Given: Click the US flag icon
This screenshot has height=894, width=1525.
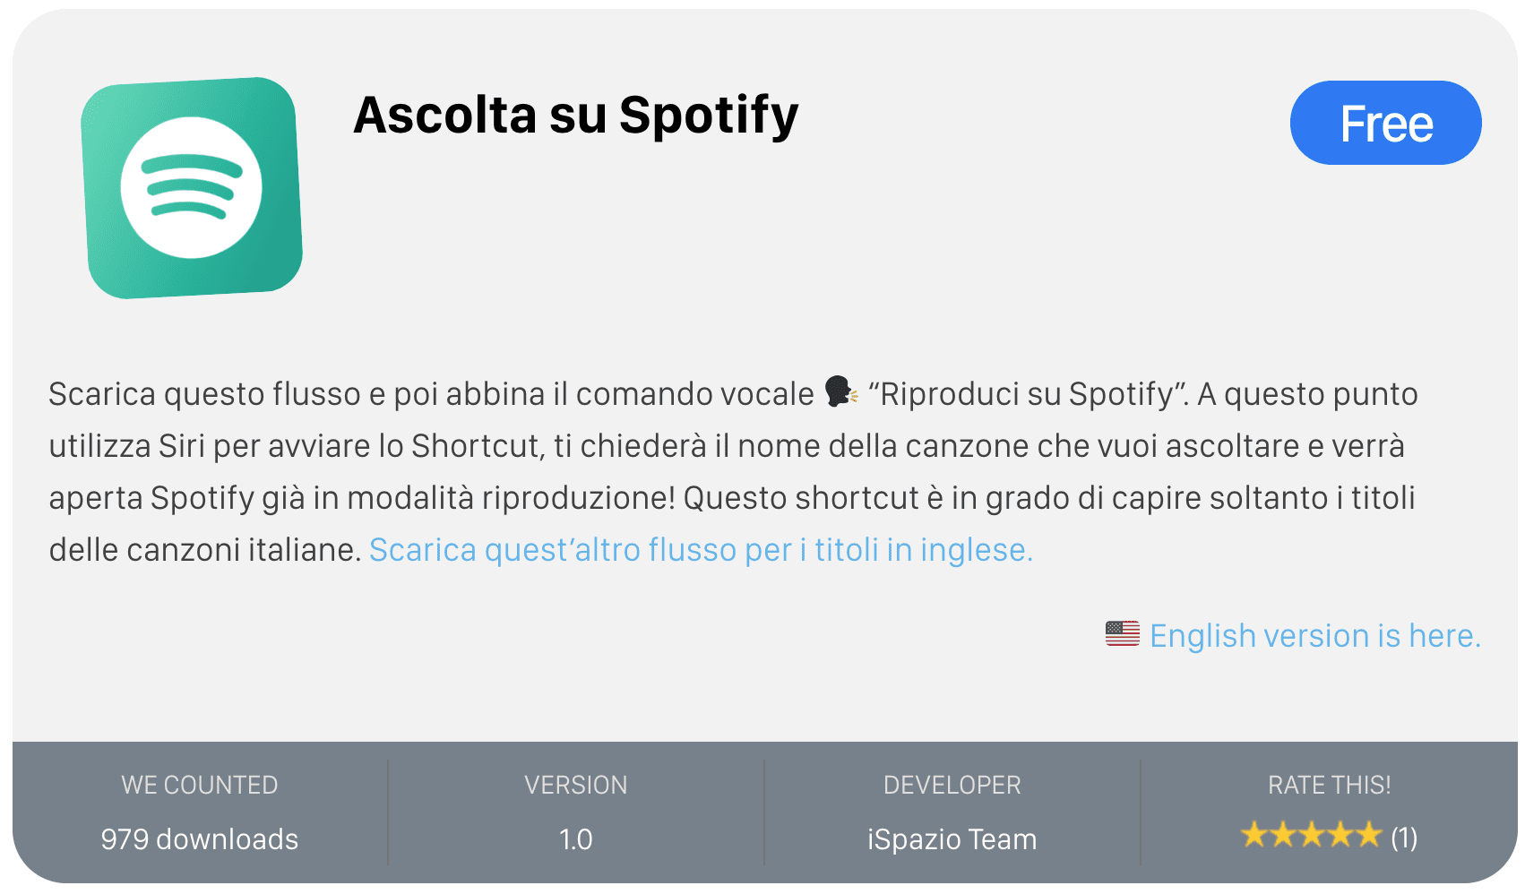Looking at the screenshot, I should [1122, 634].
